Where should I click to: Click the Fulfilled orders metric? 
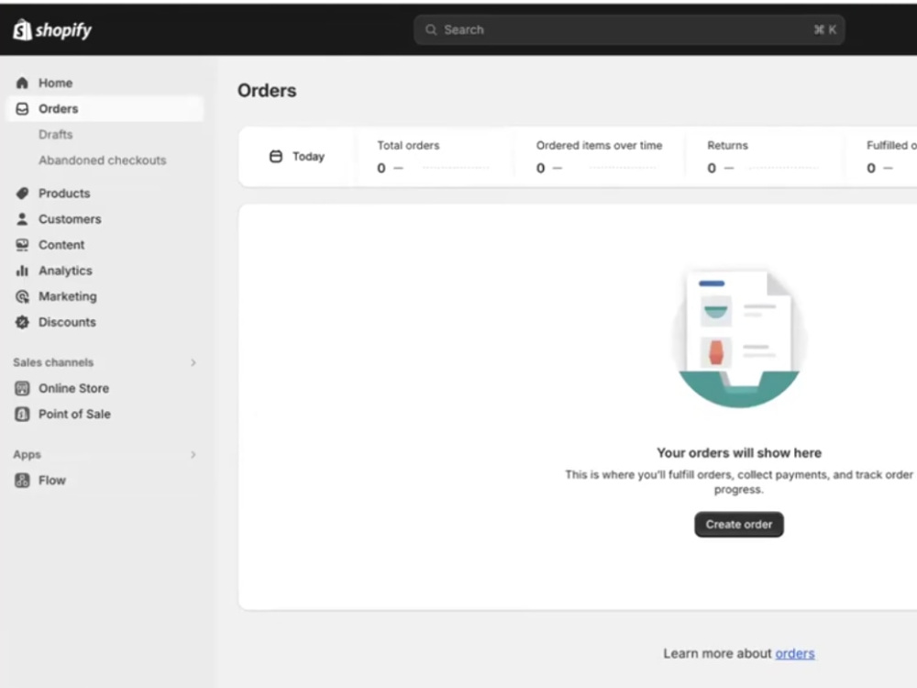pyautogui.click(x=890, y=156)
